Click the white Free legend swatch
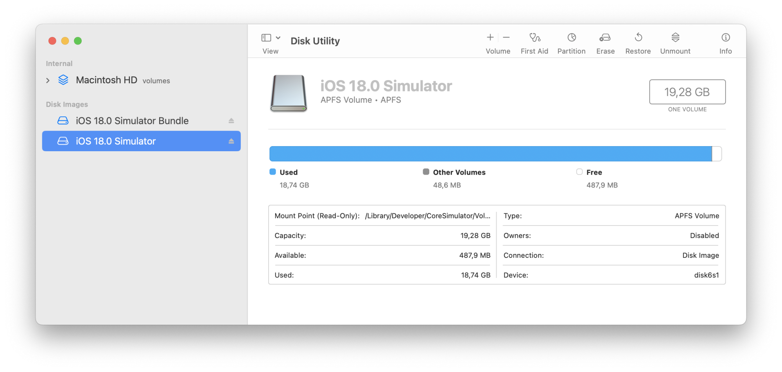Image resolution: width=782 pixels, height=372 pixels. pos(579,172)
